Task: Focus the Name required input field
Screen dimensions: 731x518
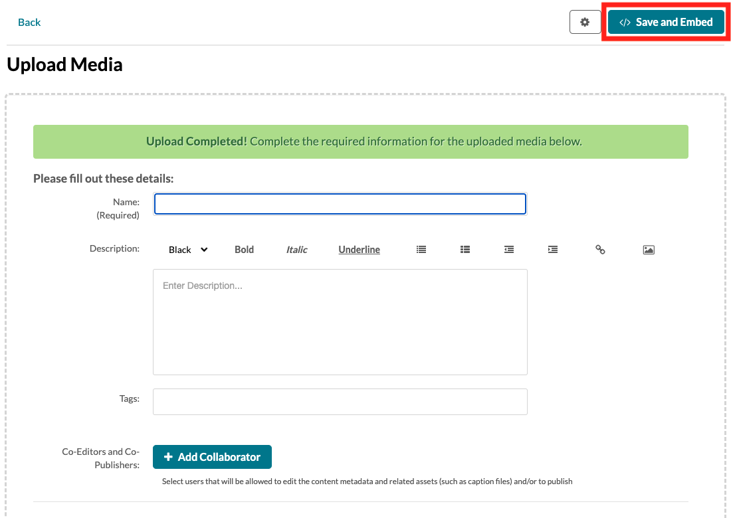Action: coord(340,204)
